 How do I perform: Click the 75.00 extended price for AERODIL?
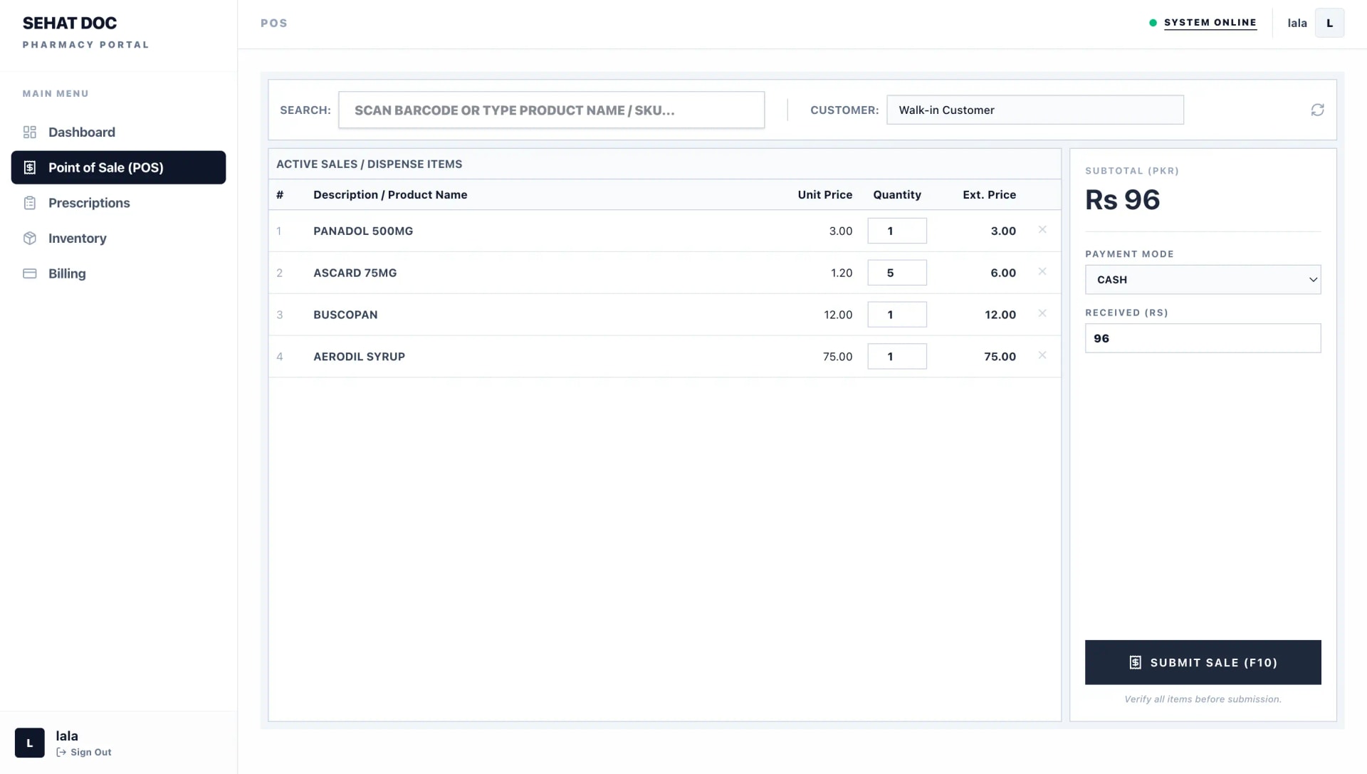[x=1000, y=357]
